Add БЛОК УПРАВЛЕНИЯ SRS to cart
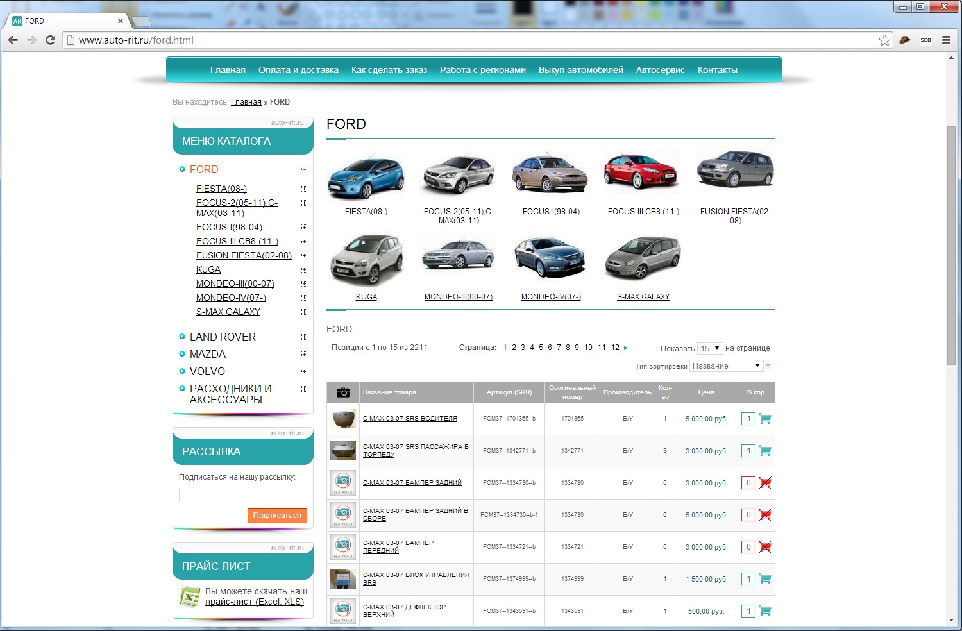 click(x=765, y=579)
